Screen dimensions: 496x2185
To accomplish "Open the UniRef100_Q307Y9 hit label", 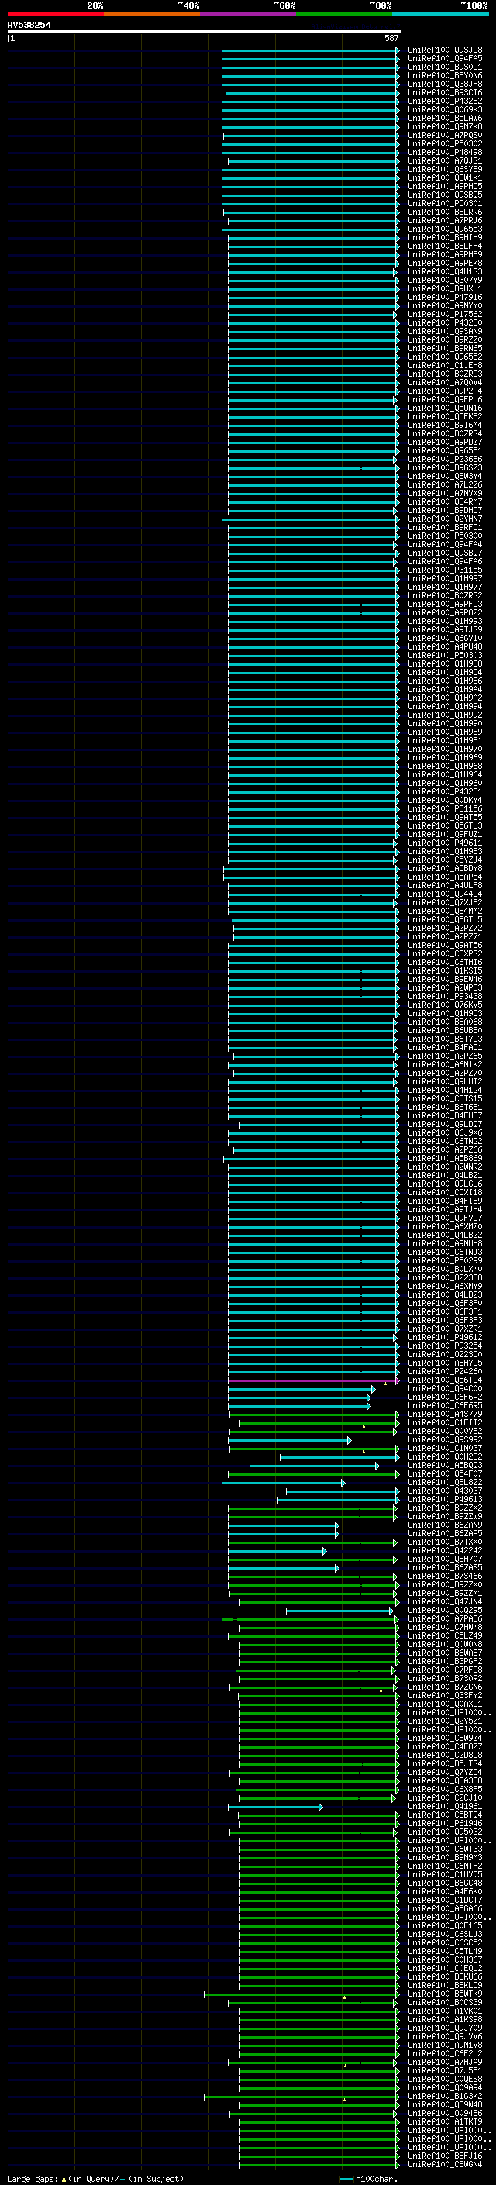I will coord(445,280).
